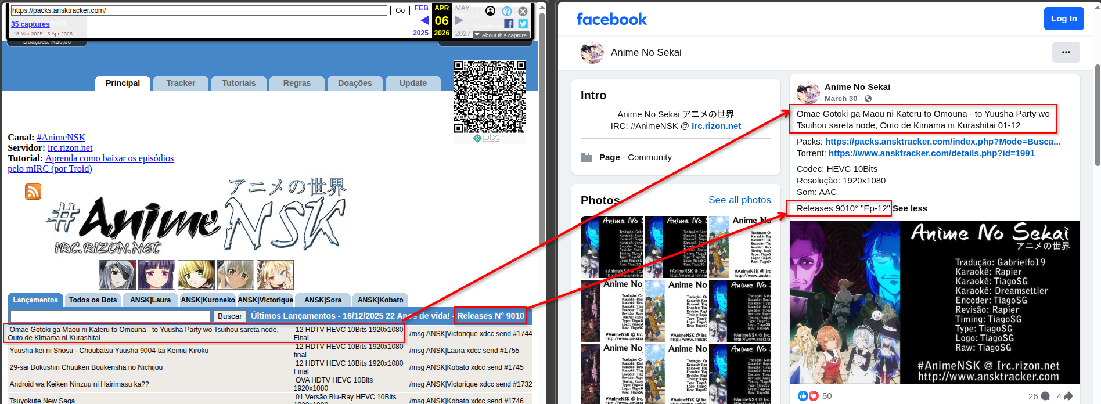Select the ANSK|Kobato bot tab
Viewport: 1101px width, 404px height.
380,300
